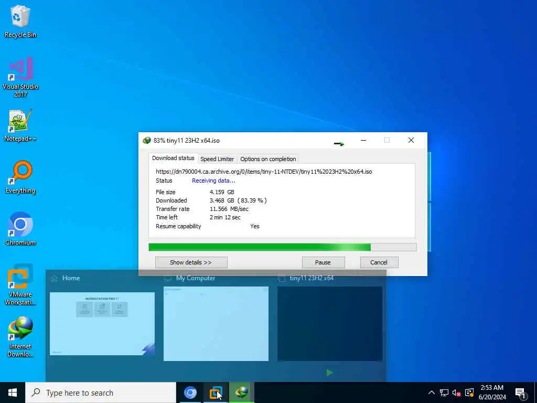
Task: Open the notification center icon
Action: 520,393
